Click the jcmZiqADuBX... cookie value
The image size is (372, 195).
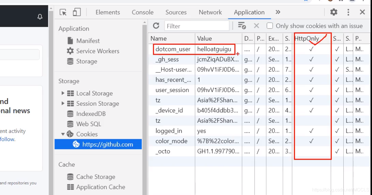click(218, 59)
